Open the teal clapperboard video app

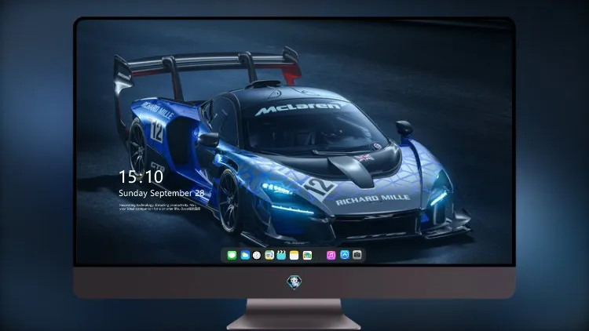[281, 256]
